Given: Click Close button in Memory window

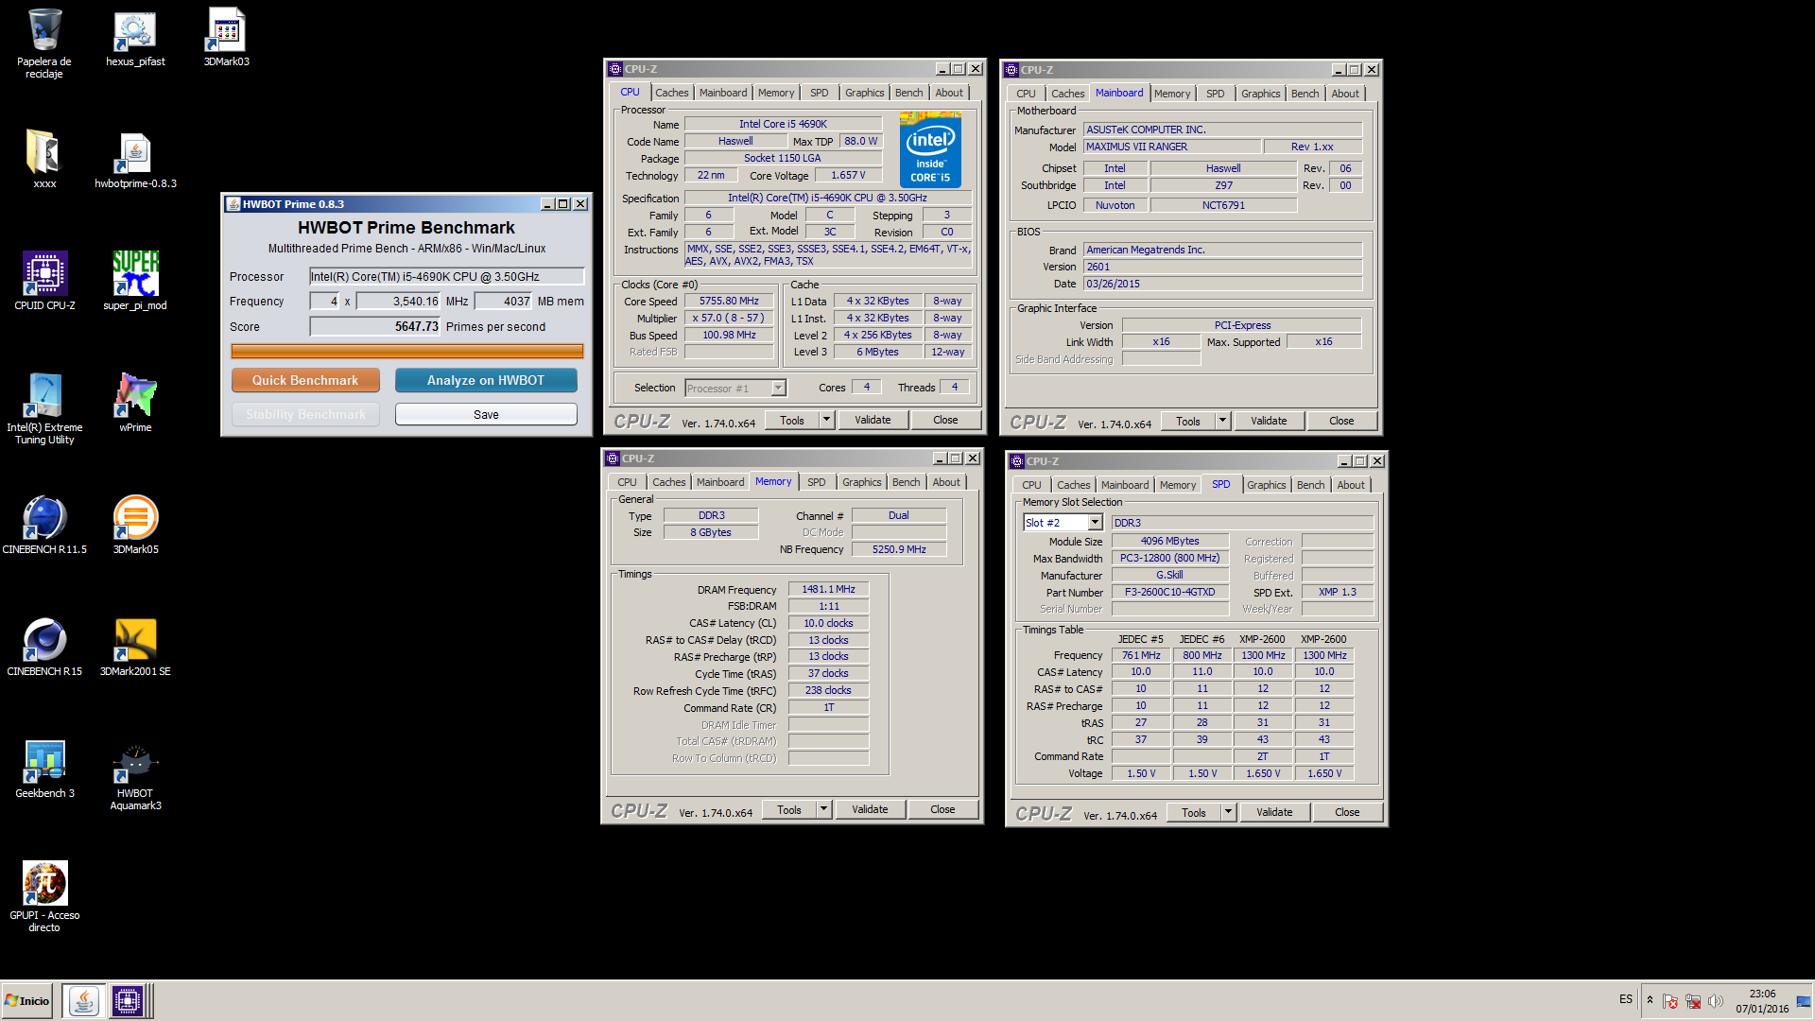Looking at the screenshot, I should [x=942, y=809].
